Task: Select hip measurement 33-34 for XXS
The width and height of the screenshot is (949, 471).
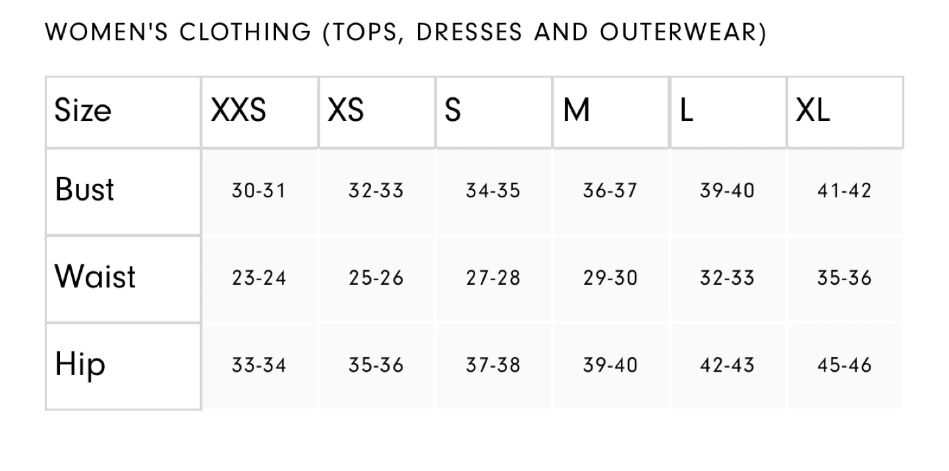Action: tap(258, 365)
